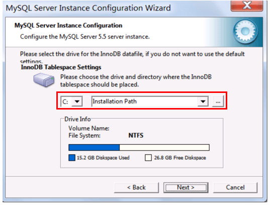The height and width of the screenshot is (205, 270).
Task: Close the wizard with the X button
Action: pos(247,6)
